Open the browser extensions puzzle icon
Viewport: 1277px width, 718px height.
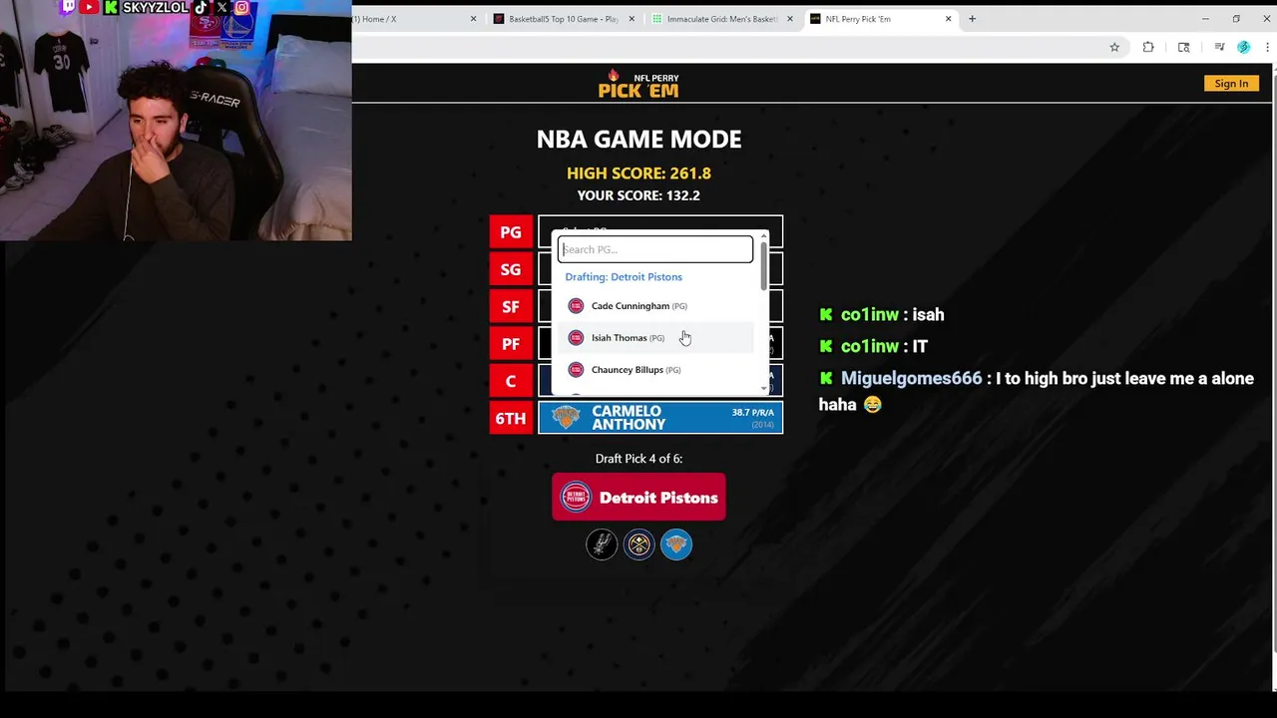1148,47
